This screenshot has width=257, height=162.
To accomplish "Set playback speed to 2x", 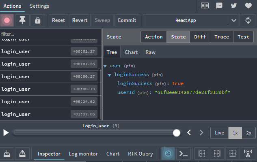I will point(248,133).
